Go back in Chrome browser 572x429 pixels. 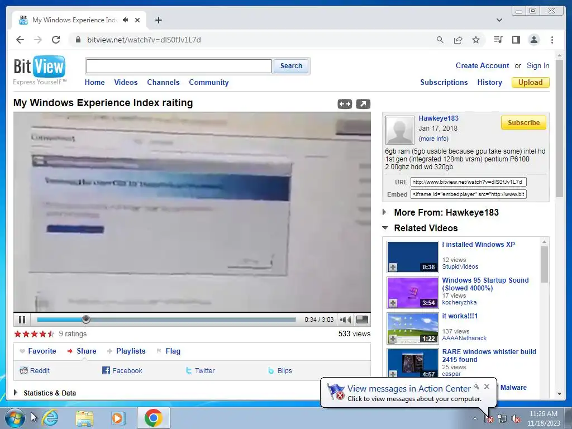(20, 40)
